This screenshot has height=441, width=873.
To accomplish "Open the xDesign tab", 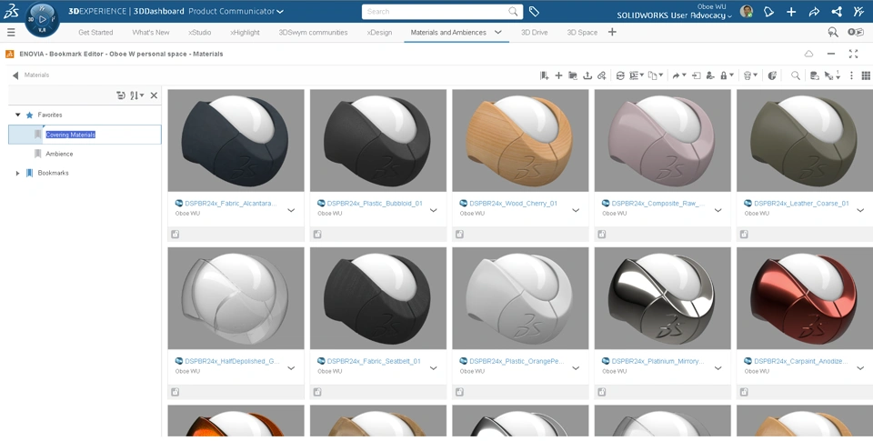I will coord(379,33).
